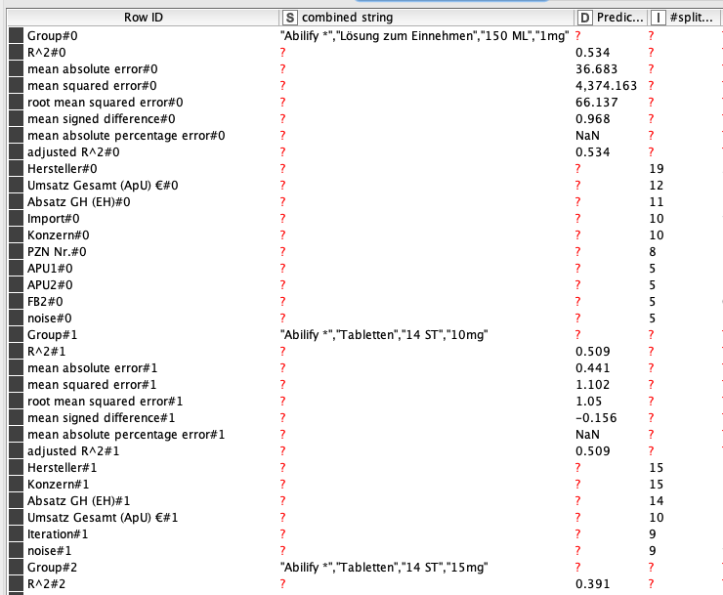Select the APU2#0 row
This screenshot has height=595, width=723.
coord(50,285)
